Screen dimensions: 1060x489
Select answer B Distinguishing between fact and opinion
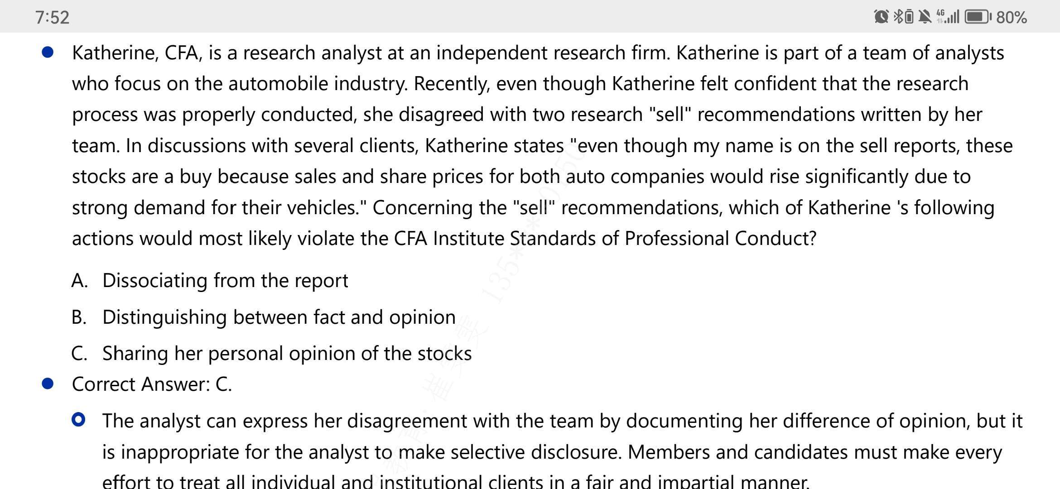(264, 317)
